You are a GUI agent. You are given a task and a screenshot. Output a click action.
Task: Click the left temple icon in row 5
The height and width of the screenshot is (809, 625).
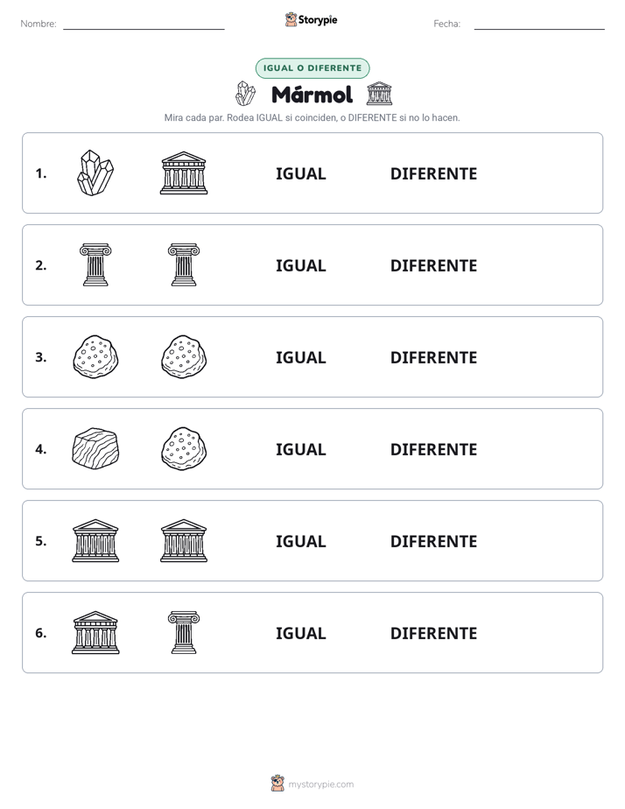95,540
